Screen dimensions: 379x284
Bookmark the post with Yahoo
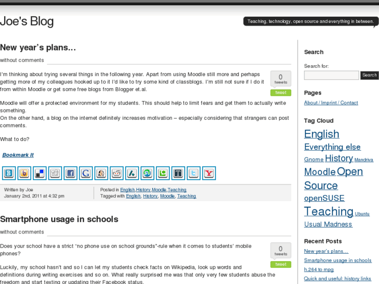[209, 173]
